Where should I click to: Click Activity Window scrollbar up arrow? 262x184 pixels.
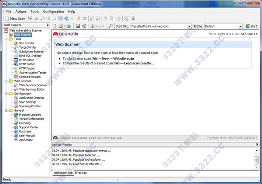point(257,150)
